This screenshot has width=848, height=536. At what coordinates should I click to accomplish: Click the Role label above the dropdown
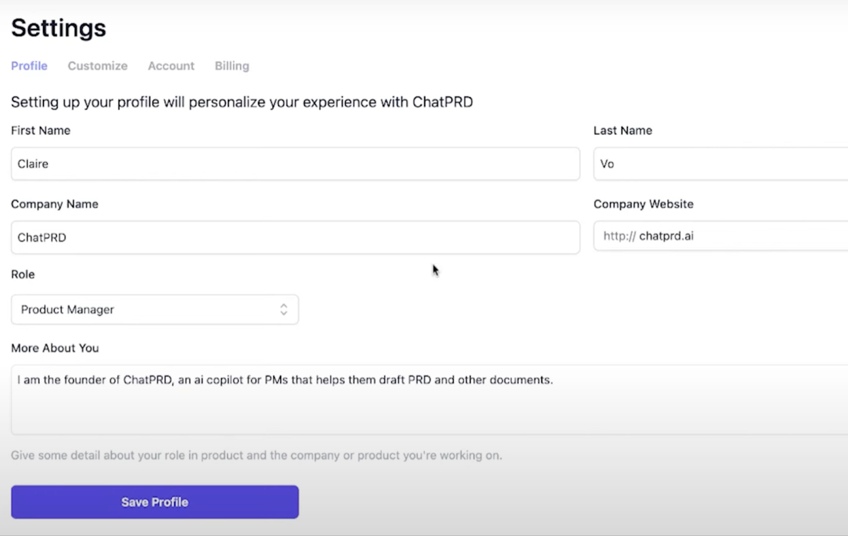coord(23,274)
